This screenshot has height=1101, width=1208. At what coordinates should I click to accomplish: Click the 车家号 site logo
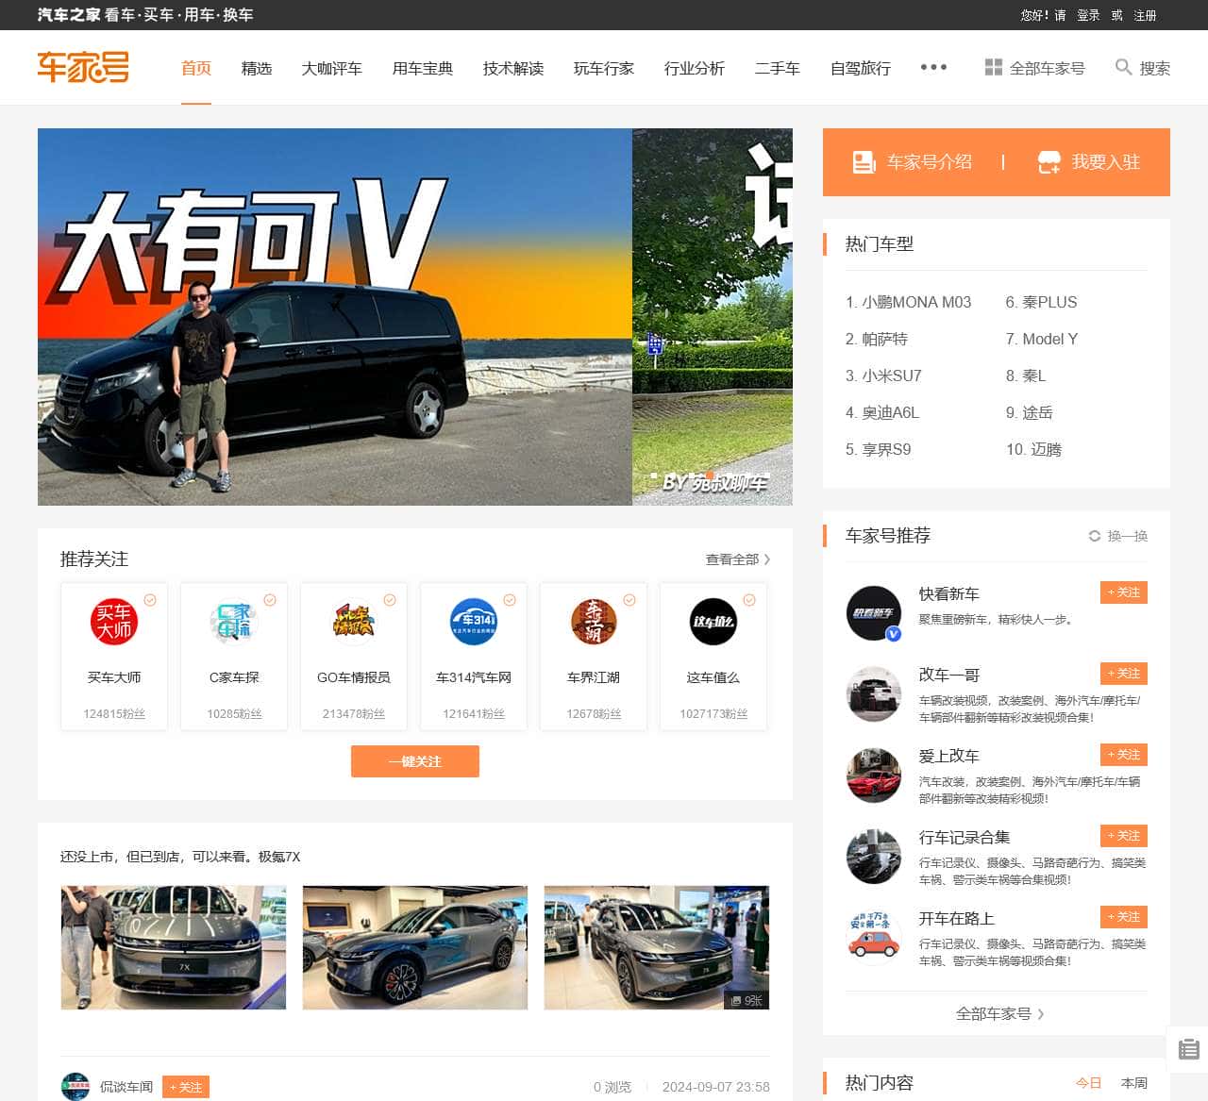pos(83,67)
